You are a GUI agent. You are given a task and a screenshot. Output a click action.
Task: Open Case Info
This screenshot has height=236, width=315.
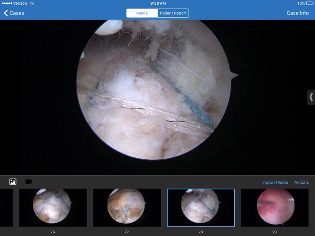pyautogui.click(x=298, y=13)
